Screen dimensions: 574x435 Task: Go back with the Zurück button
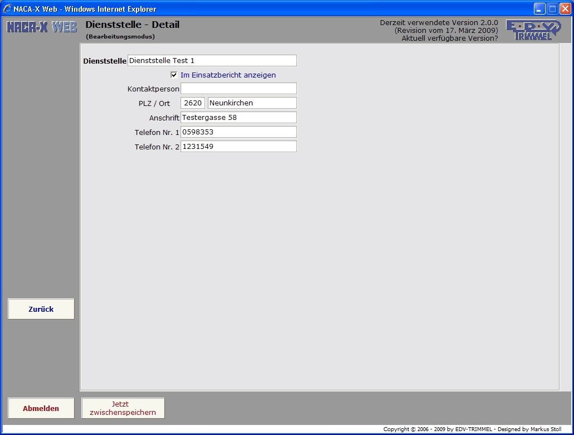pos(41,309)
